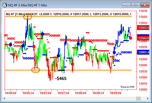Close the NQ #F chart window
This screenshot has width=152, height=103.
pyautogui.click(x=145, y=5)
